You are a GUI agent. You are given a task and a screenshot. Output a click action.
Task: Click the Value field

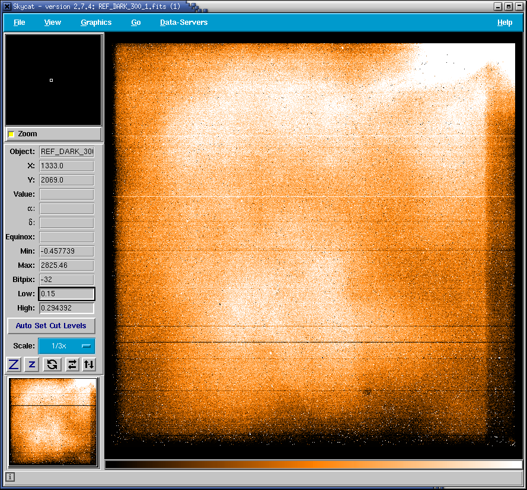(x=66, y=194)
